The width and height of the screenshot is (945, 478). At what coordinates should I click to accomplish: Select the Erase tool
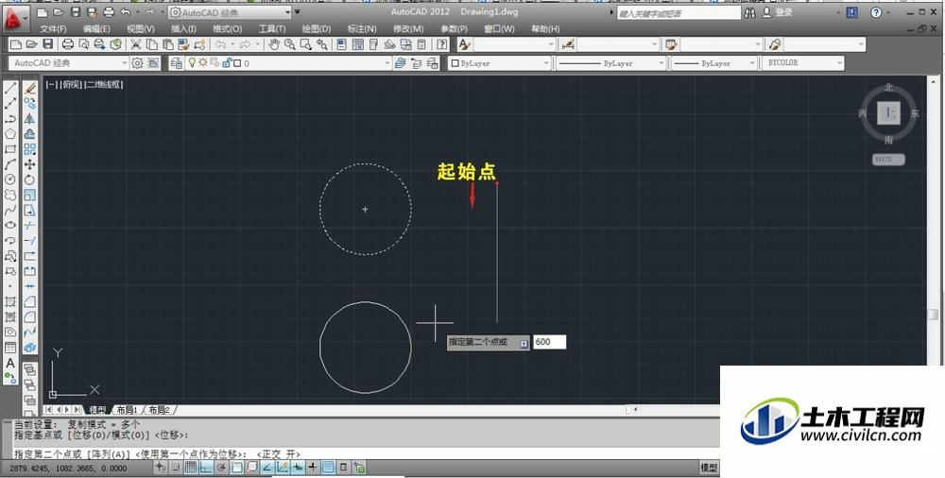(x=30, y=88)
